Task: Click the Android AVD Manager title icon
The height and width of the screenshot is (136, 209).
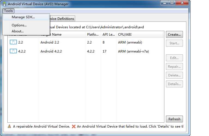Action: [4, 4]
